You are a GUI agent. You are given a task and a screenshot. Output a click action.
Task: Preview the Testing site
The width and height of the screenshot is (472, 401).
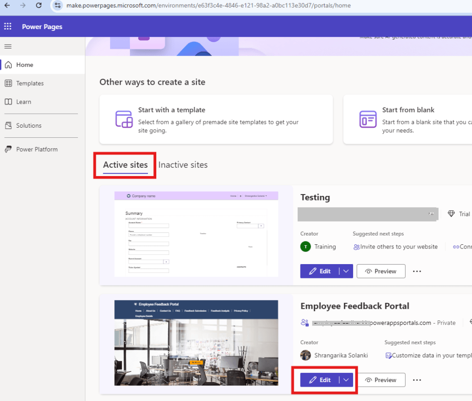click(x=381, y=271)
